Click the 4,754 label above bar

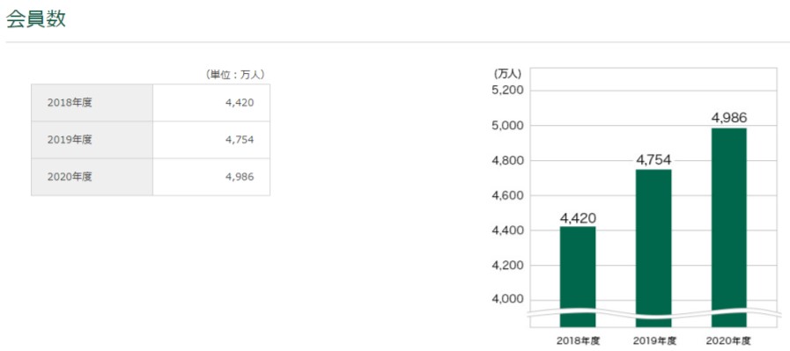(653, 160)
